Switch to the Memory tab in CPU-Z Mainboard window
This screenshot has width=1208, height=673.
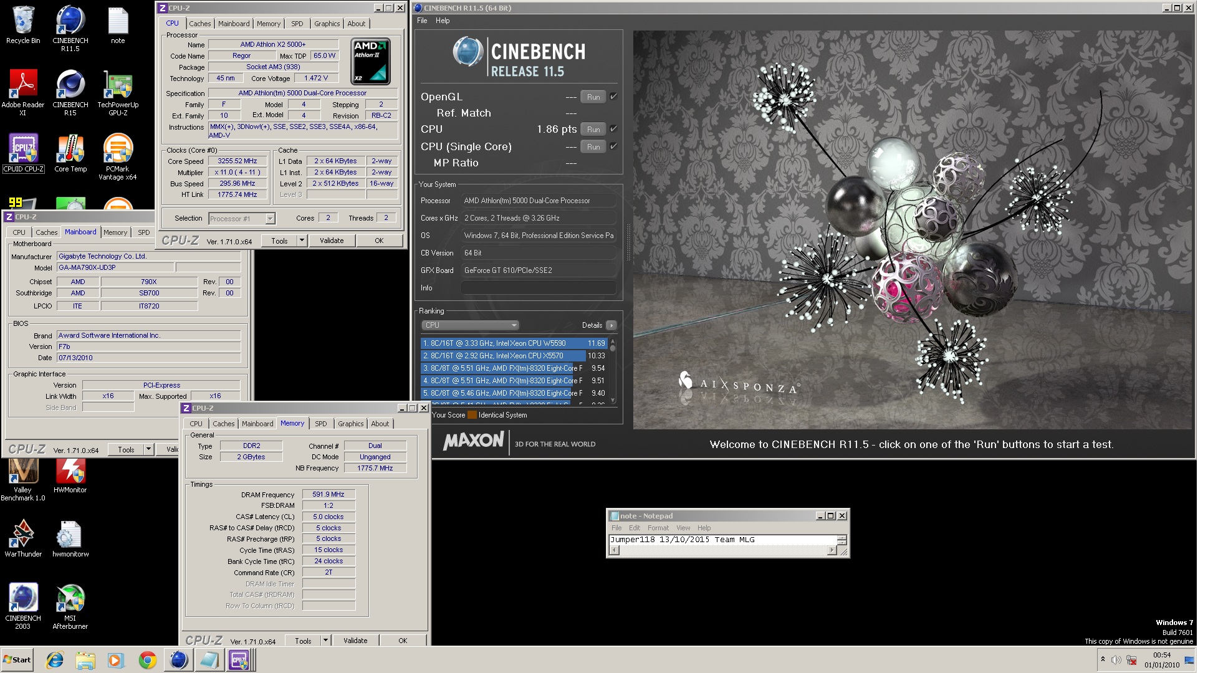[x=115, y=232]
